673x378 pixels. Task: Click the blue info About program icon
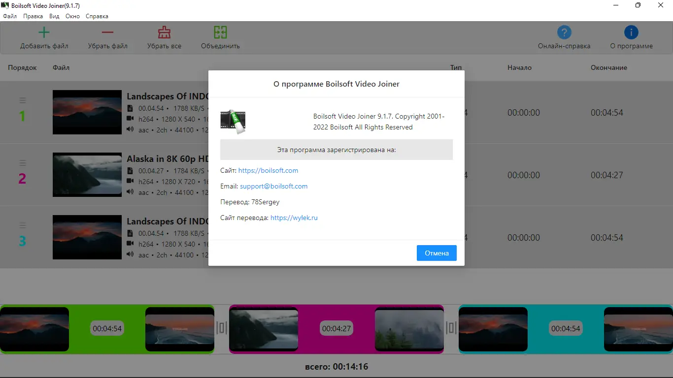tap(631, 32)
